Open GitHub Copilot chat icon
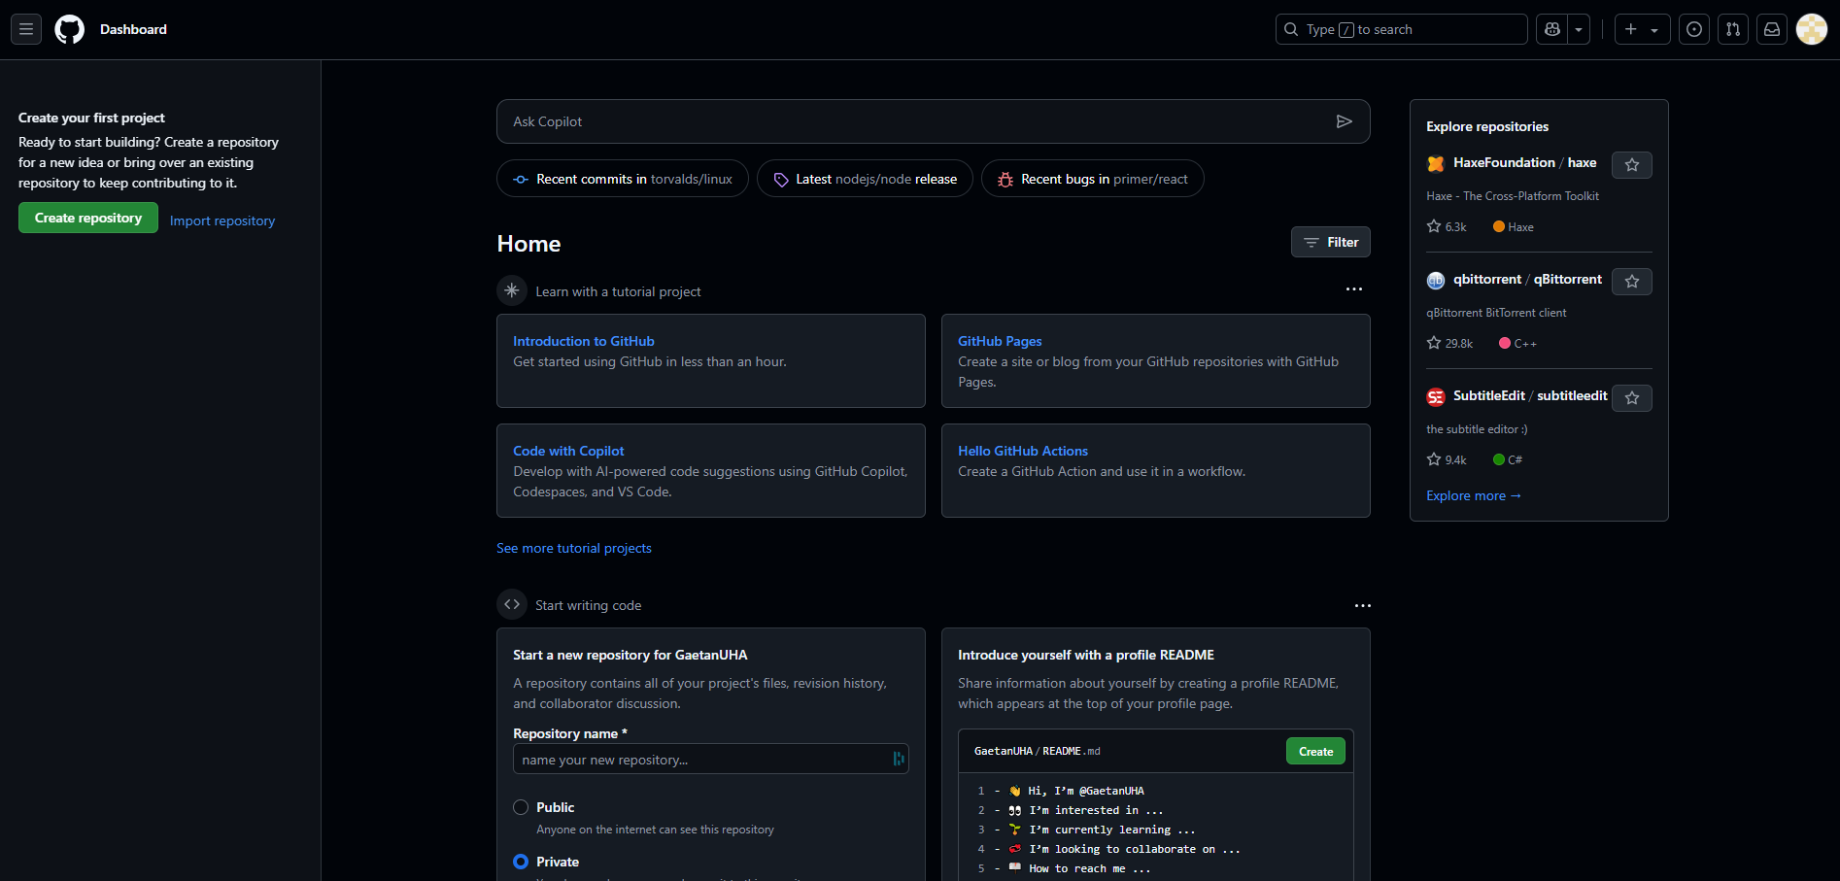Screen dimensions: 1840x881 coord(1550,29)
